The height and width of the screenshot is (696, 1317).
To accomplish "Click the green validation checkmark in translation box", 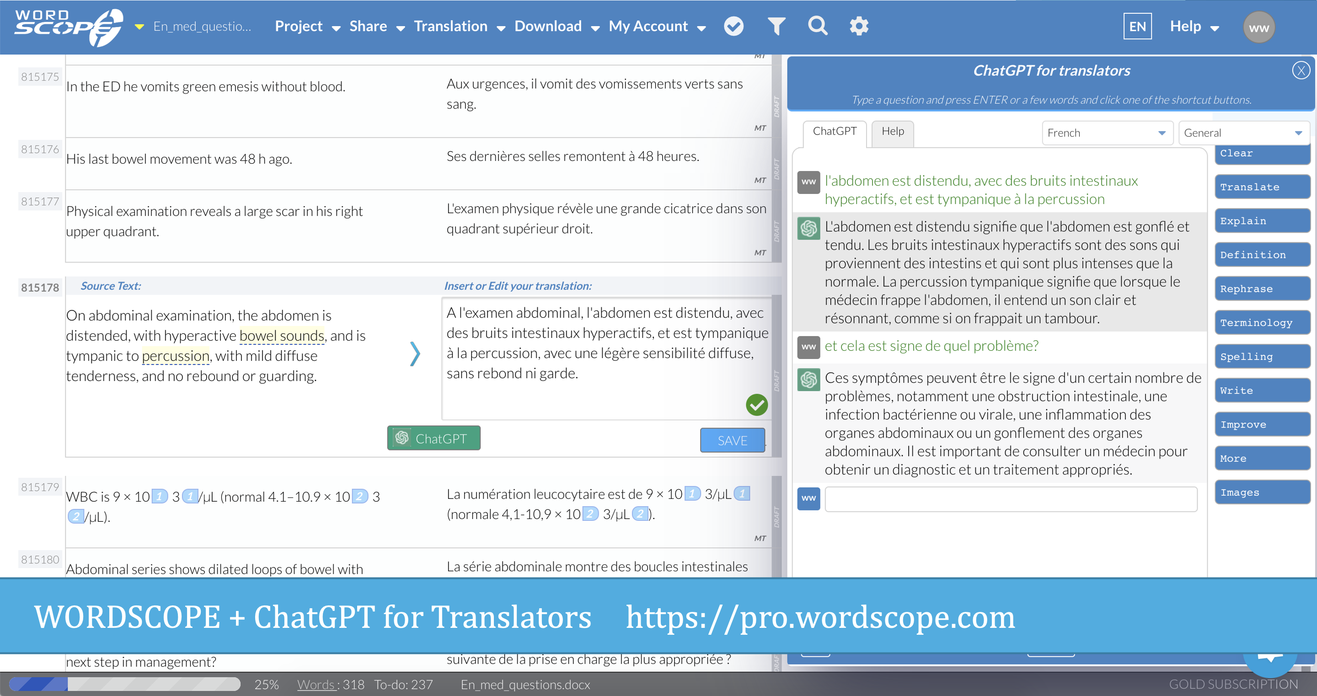I will (x=756, y=405).
